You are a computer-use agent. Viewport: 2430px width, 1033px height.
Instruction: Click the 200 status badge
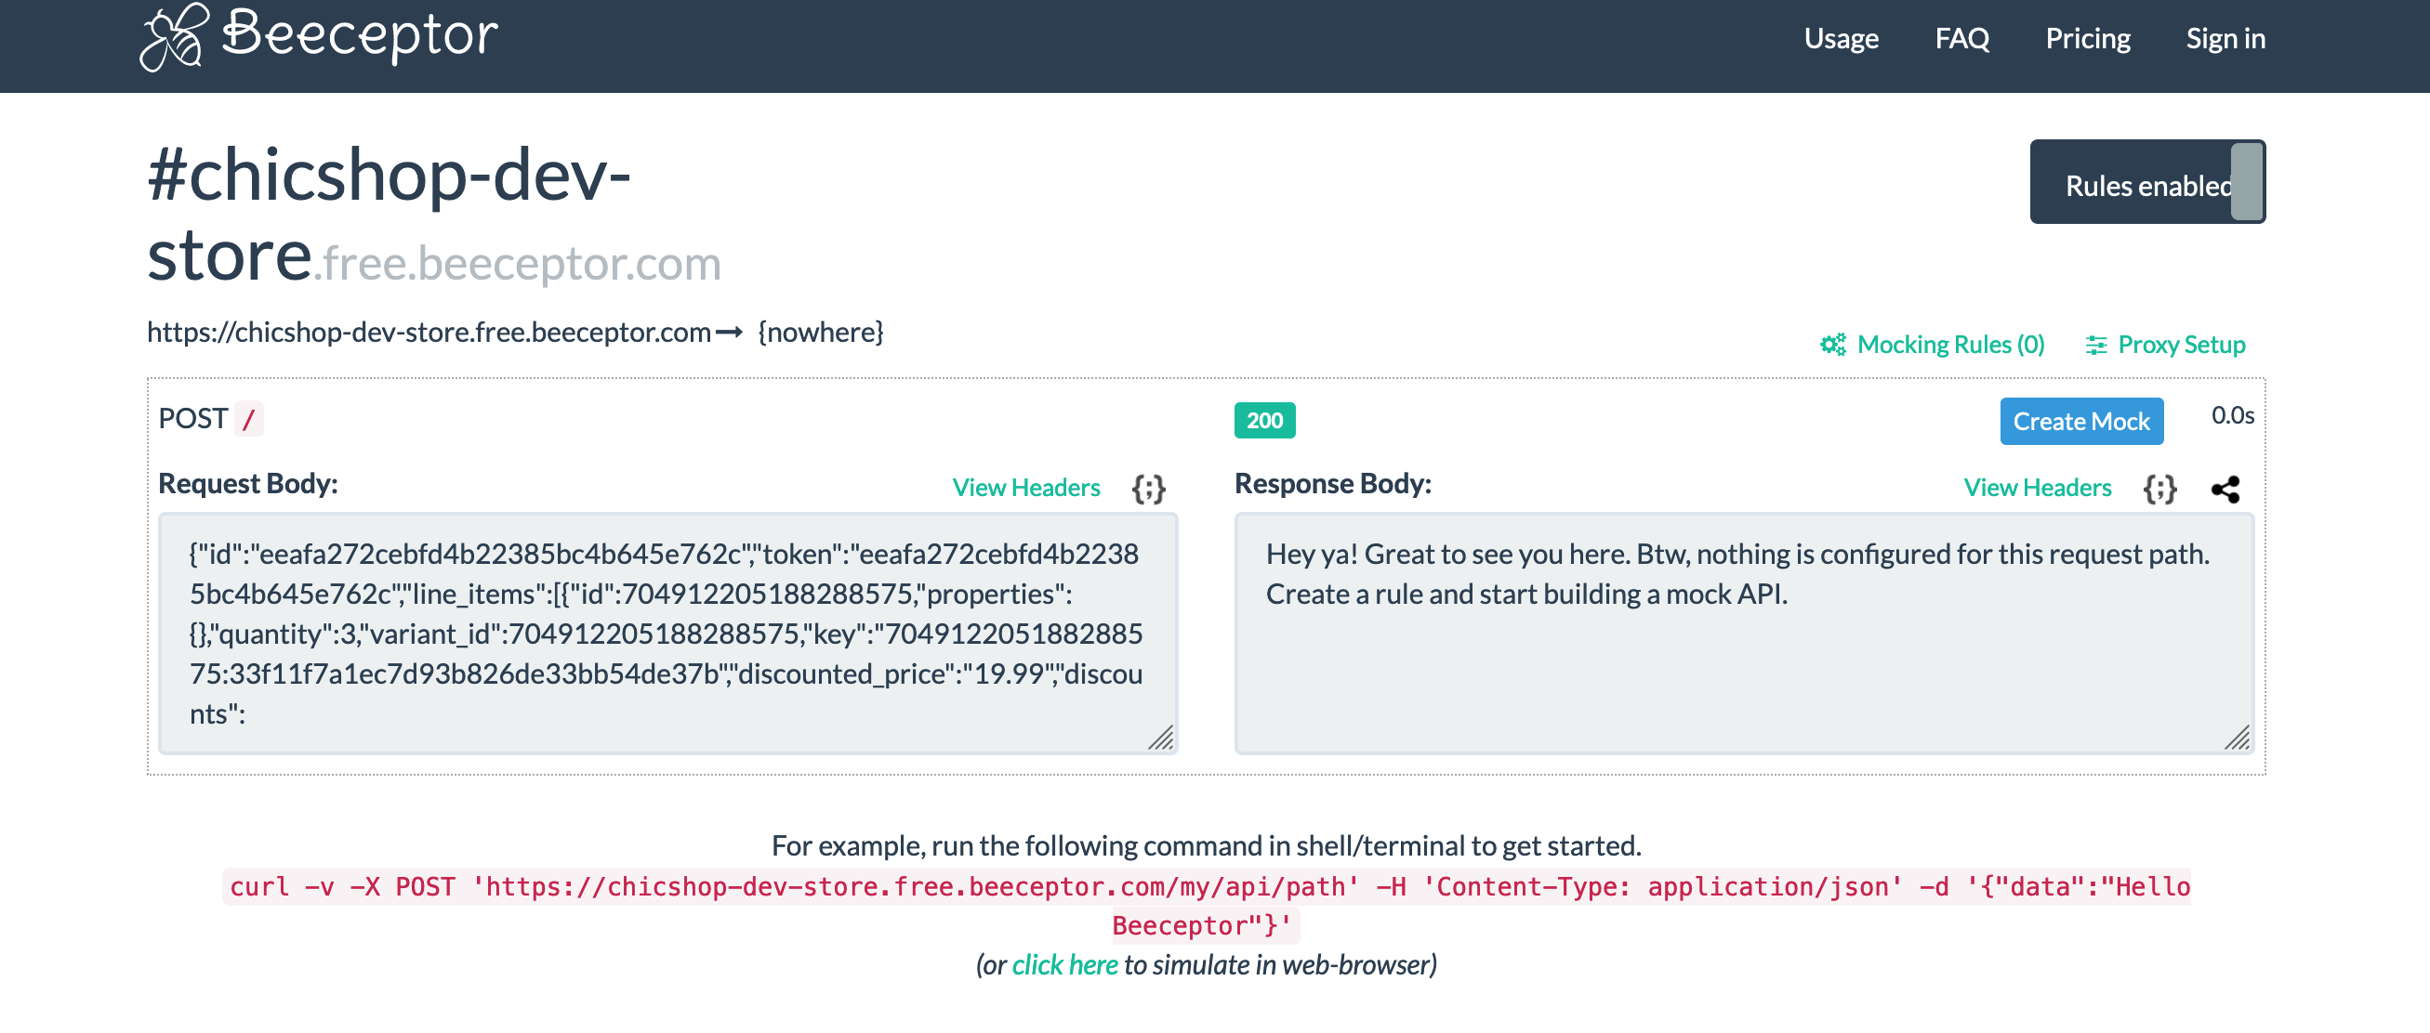click(x=1264, y=421)
